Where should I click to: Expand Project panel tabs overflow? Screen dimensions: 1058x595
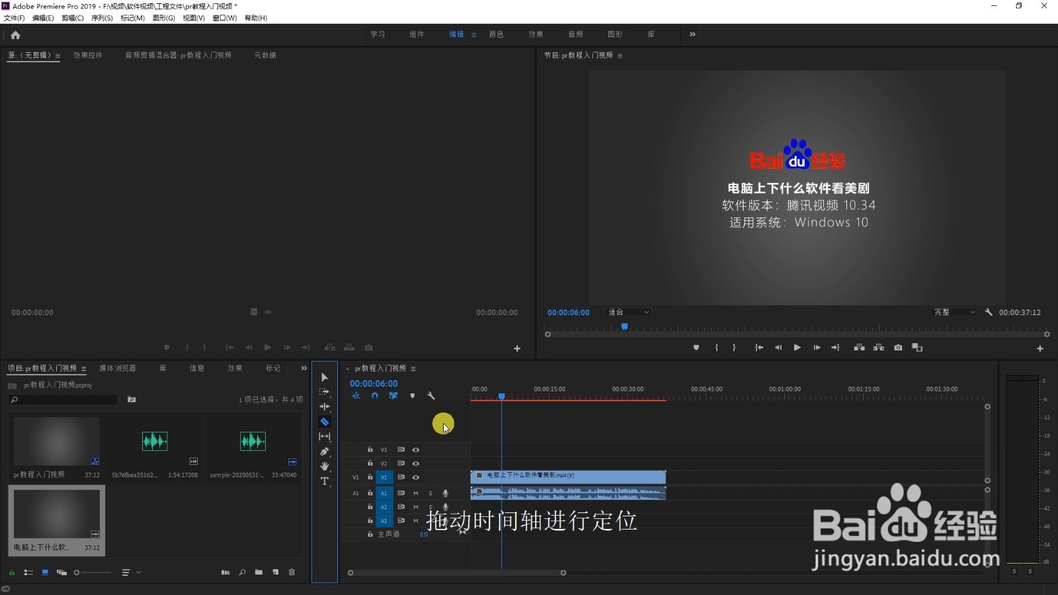coord(304,368)
